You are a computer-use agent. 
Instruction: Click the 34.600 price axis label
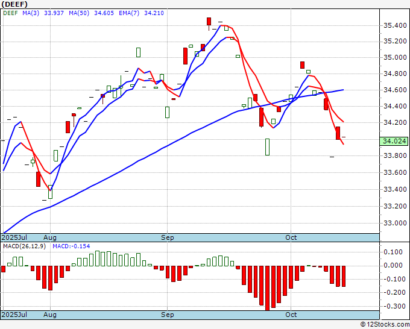click(395, 90)
